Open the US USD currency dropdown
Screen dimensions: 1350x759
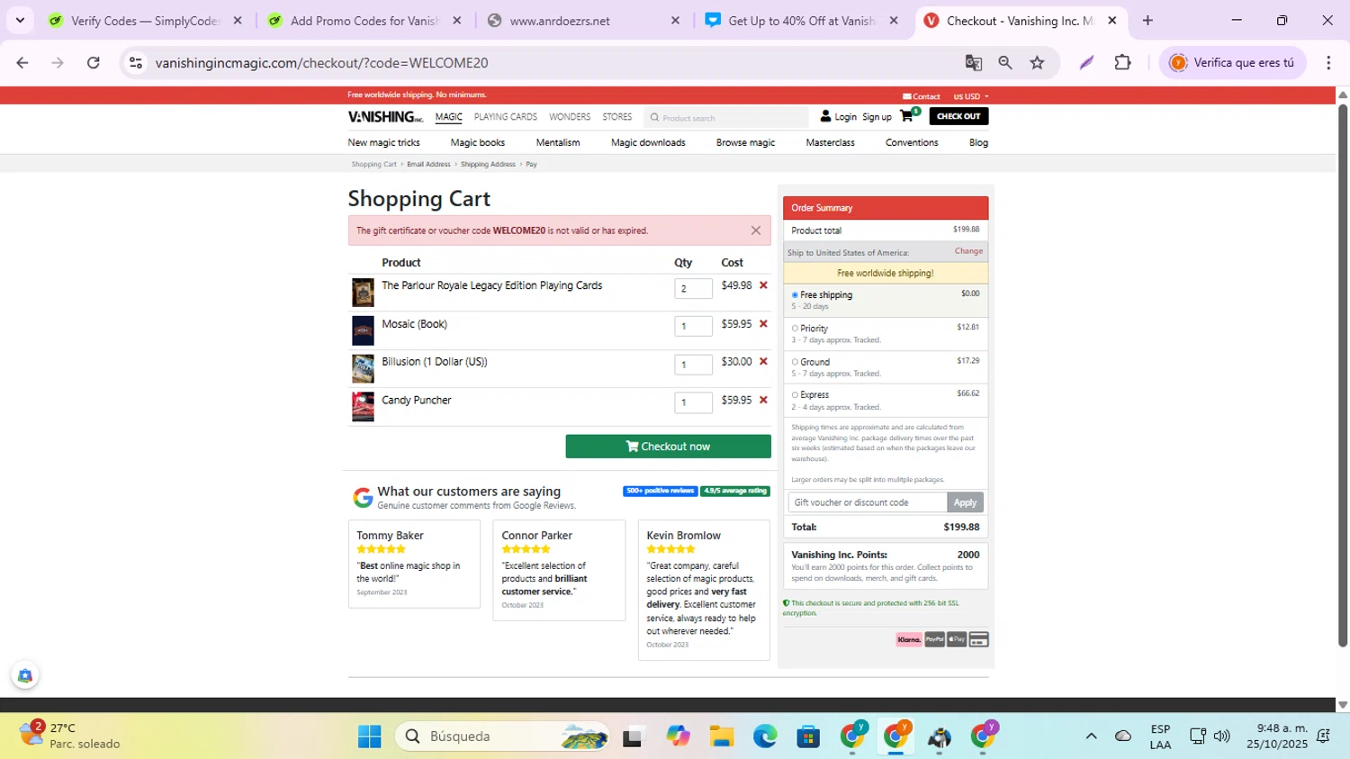tap(971, 96)
